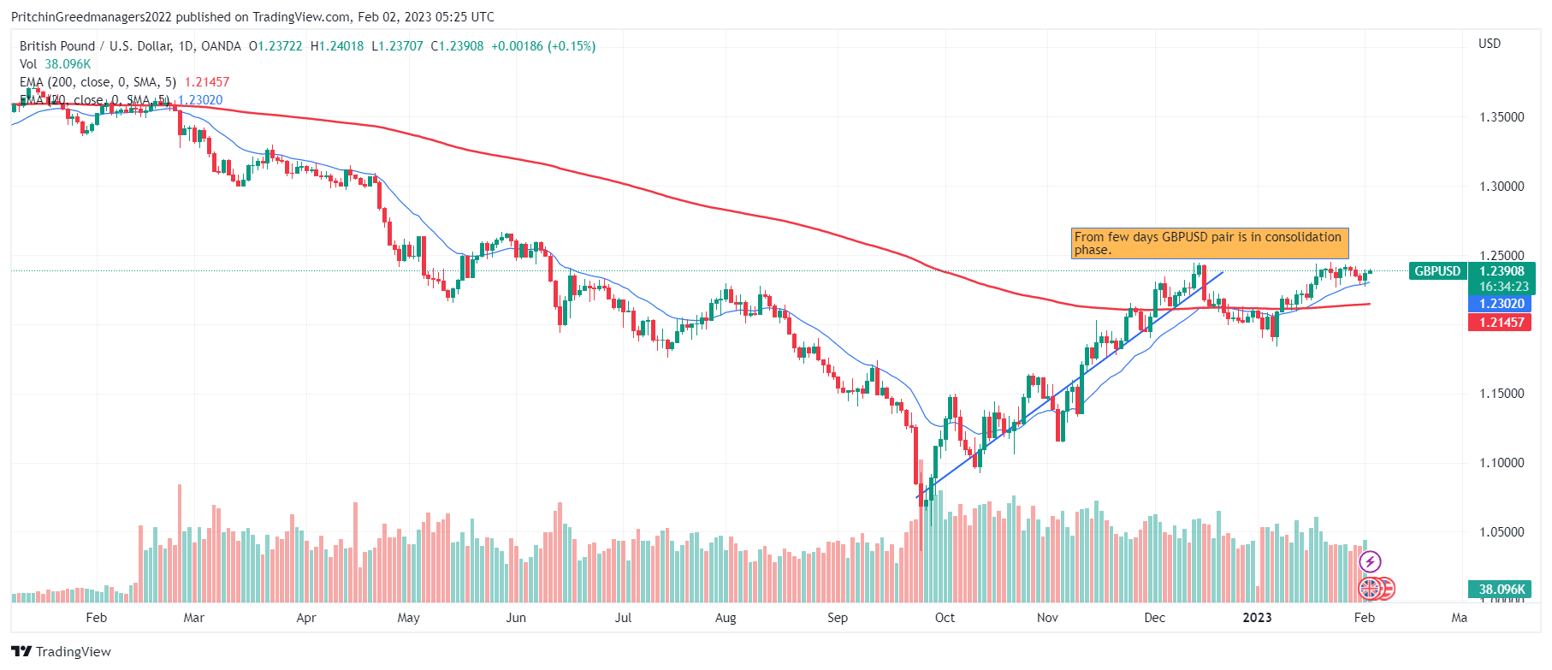
Task: Click the purple lightning event icon
Action: (1370, 561)
